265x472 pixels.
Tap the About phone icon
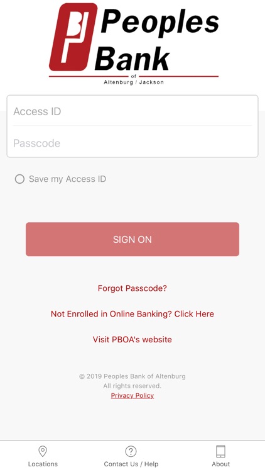coord(221,451)
